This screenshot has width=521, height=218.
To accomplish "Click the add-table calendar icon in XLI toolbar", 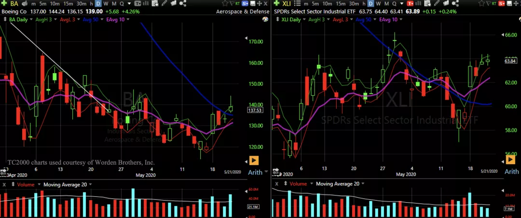I will [x=427, y=3].
